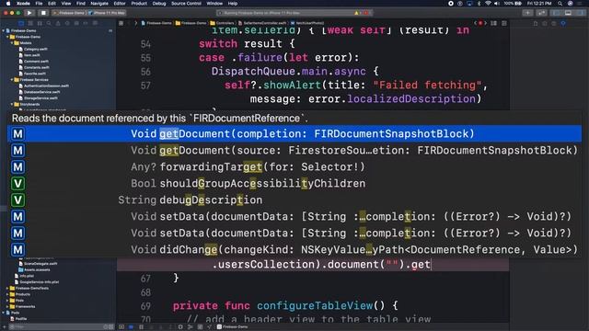Choose didChange(changeKind:) completion suggestion
Screen dimensions: 589x331
(x=294, y=249)
